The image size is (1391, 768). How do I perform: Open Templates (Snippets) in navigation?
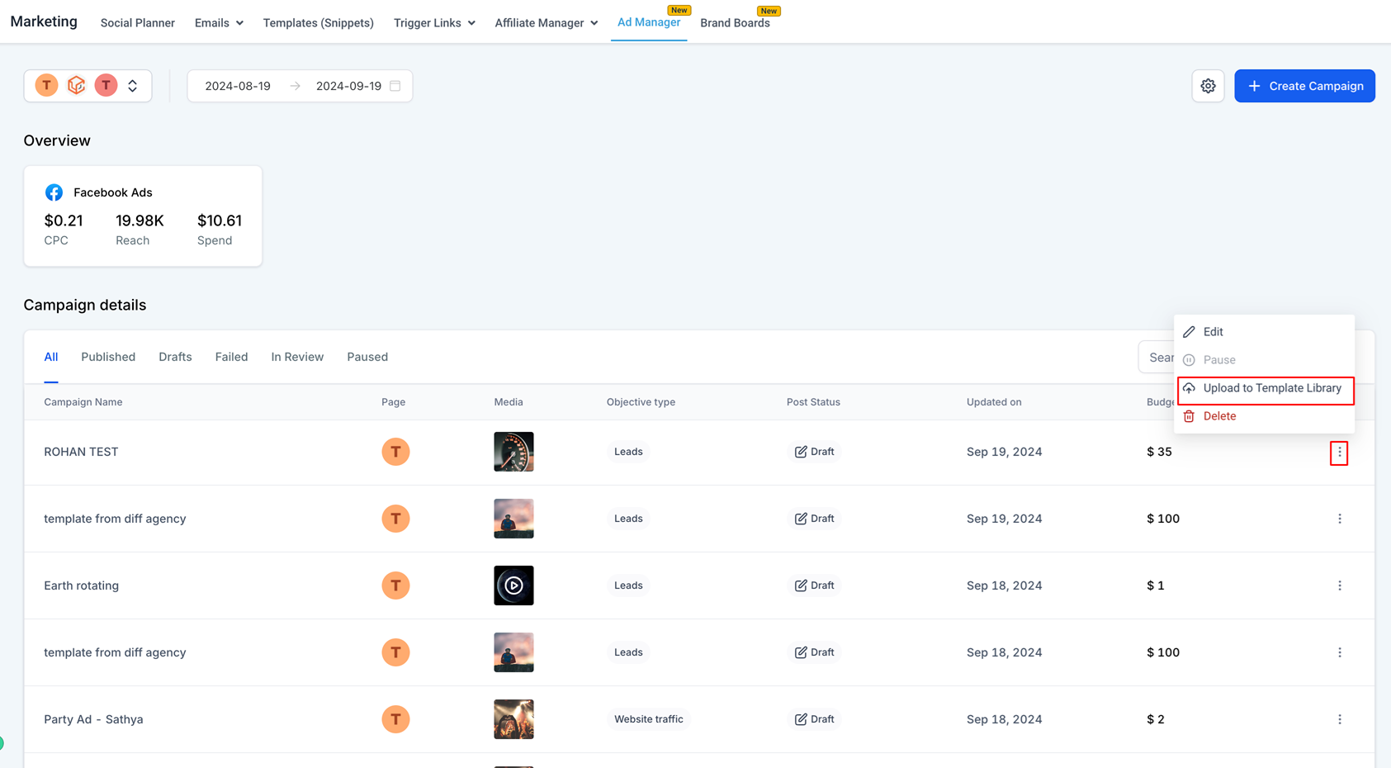pos(318,22)
